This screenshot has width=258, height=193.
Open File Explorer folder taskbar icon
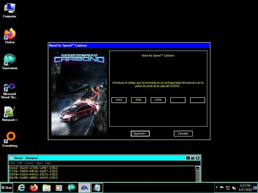[x=47, y=187]
